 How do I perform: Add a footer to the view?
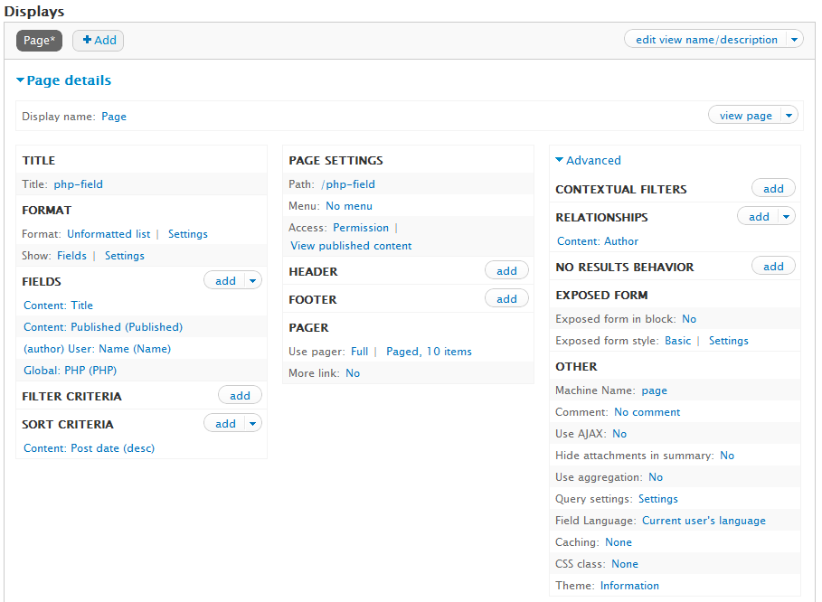[506, 299]
